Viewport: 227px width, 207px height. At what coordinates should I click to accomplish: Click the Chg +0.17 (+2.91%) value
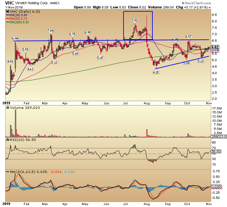(x=192, y=7)
